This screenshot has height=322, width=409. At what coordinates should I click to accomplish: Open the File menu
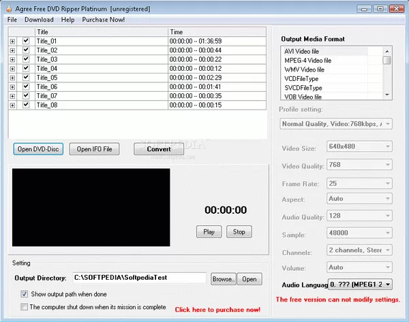12,20
